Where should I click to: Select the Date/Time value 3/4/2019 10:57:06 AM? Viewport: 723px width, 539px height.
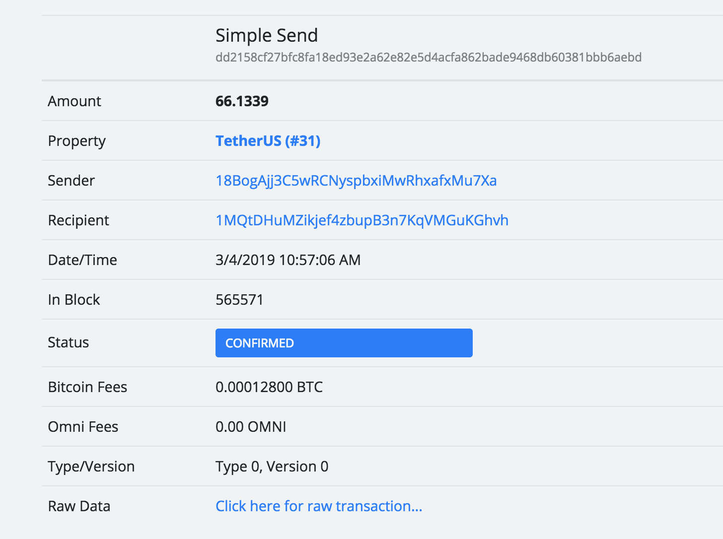point(288,260)
